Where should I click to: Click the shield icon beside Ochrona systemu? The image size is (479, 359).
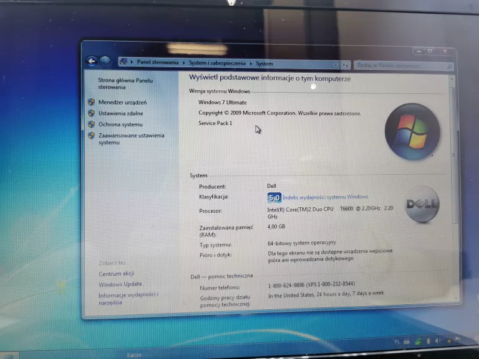click(x=91, y=124)
